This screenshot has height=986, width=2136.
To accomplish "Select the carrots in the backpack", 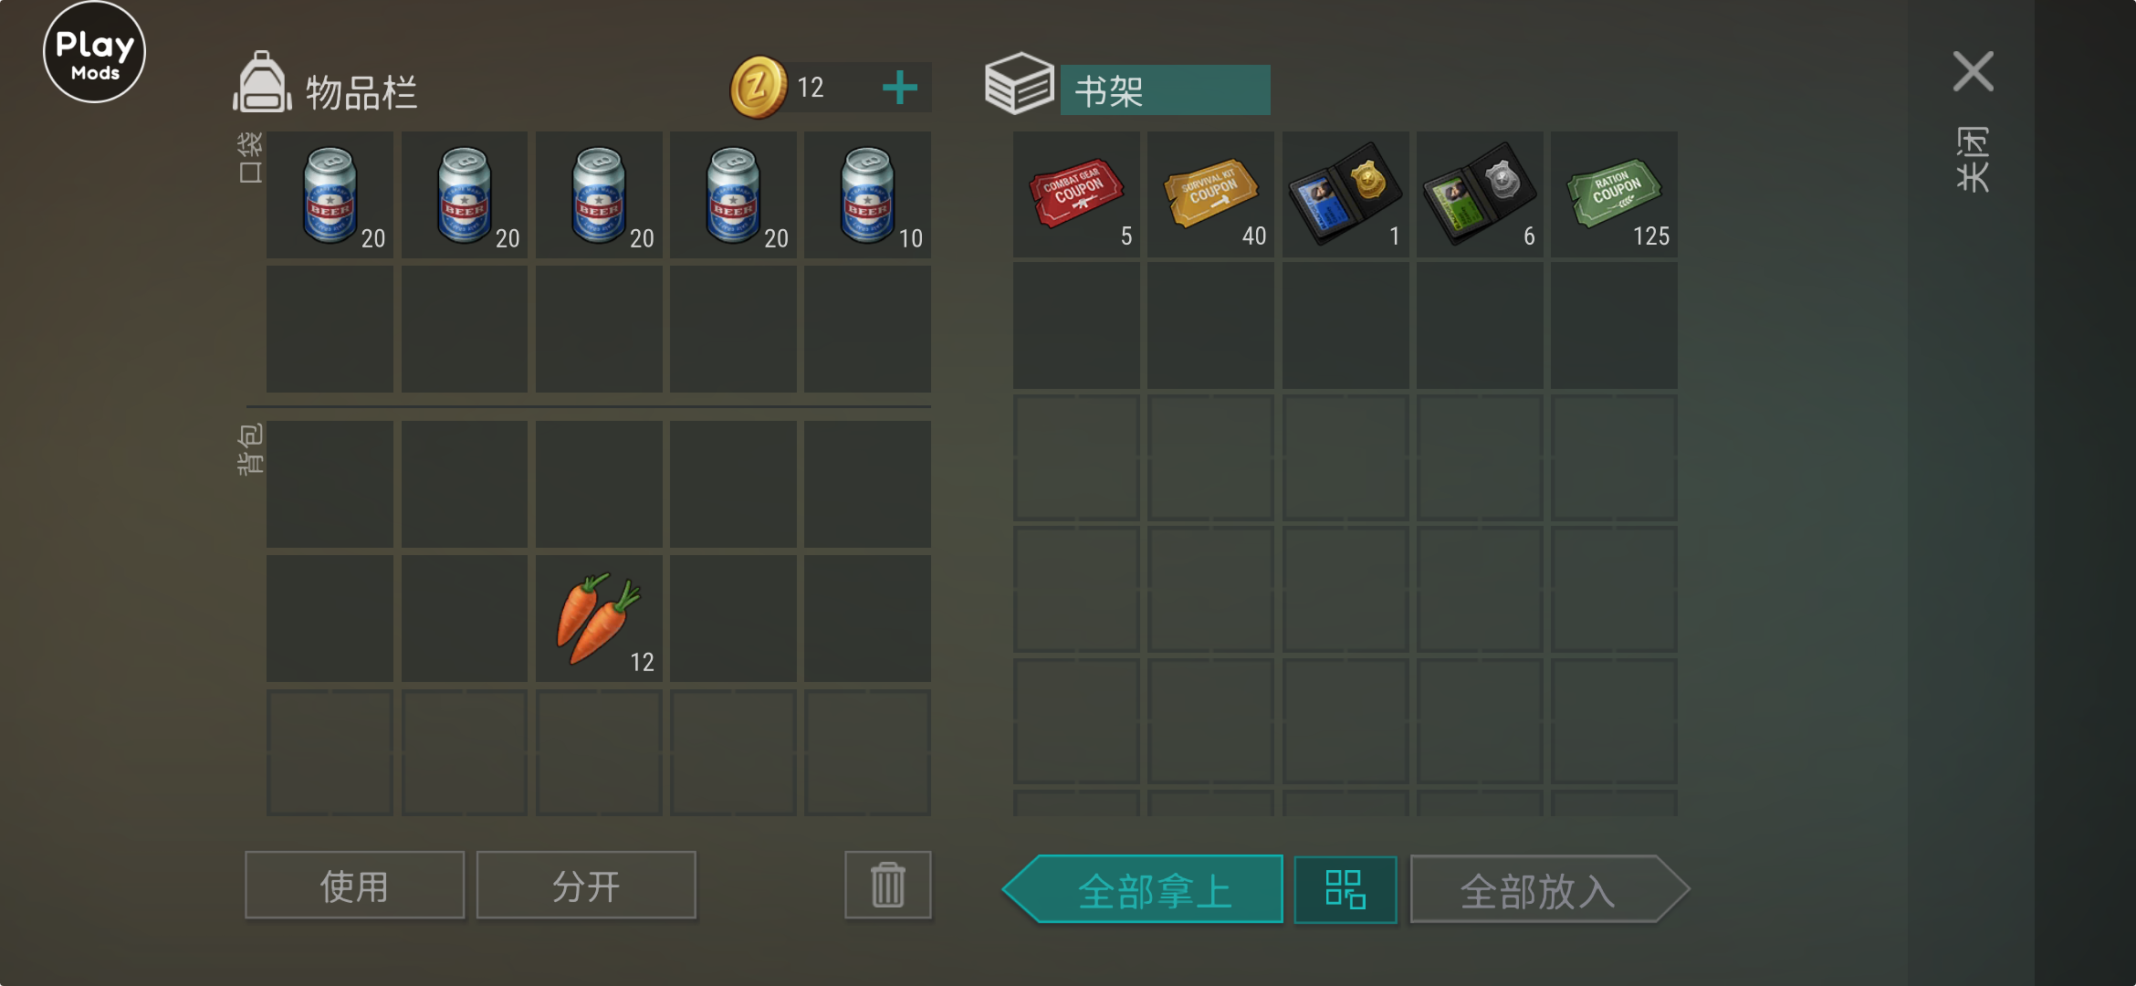I will [x=599, y=618].
